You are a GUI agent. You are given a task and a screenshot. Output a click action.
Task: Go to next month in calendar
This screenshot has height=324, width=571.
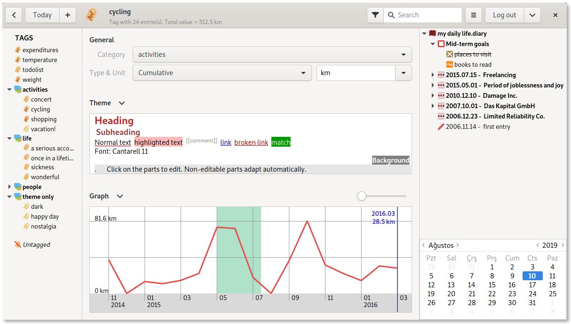coord(458,245)
